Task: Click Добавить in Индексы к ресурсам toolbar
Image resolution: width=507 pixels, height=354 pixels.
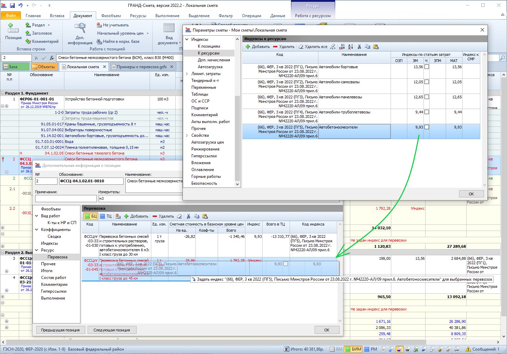Action: click(258, 47)
